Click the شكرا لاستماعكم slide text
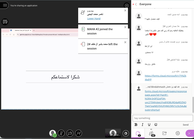 (65, 77)
